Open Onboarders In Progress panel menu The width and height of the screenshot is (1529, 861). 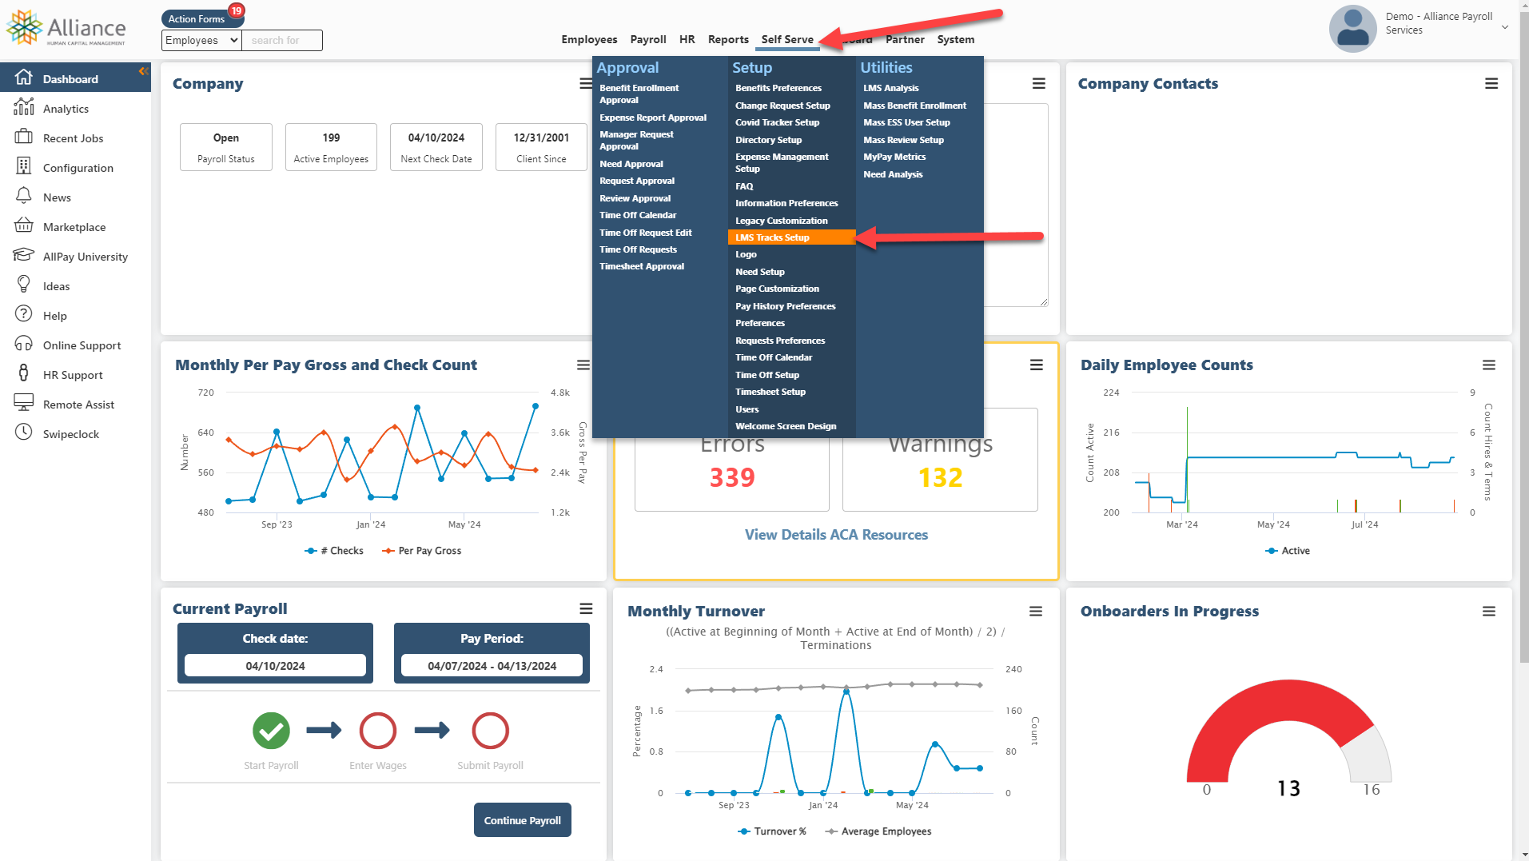(1489, 612)
